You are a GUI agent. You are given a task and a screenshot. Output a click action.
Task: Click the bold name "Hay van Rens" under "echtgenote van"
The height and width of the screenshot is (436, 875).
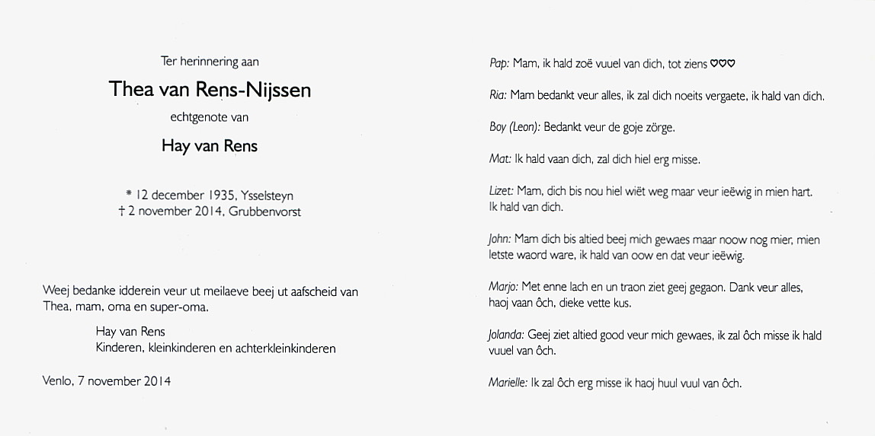[x=210, y=146]
